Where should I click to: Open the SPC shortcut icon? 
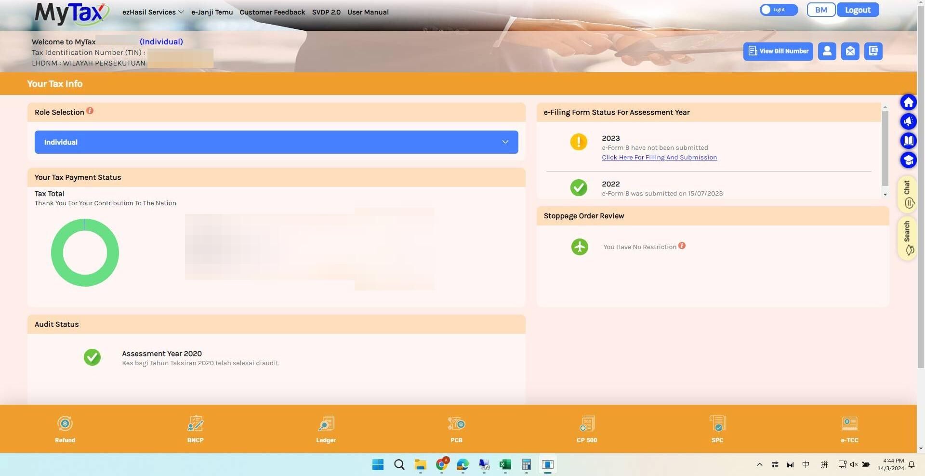click(x=717, y=424)
